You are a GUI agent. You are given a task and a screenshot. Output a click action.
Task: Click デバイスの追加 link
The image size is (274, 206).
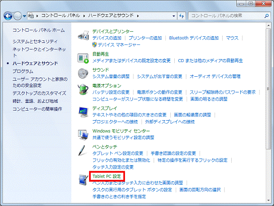click(x=107, y=38)
